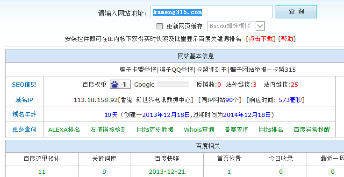Click the response time 573毫秒
344x177 pixels.
(290, 100)
